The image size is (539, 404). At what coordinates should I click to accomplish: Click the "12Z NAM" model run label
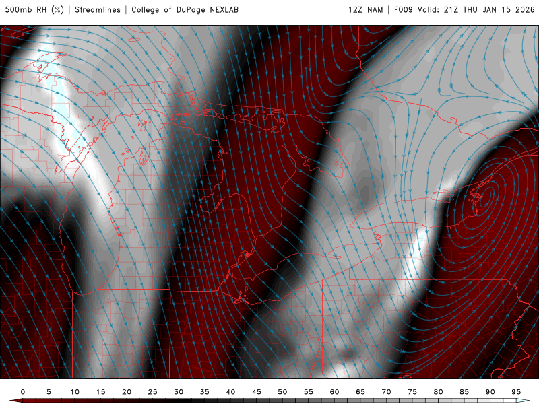[366, 9]
